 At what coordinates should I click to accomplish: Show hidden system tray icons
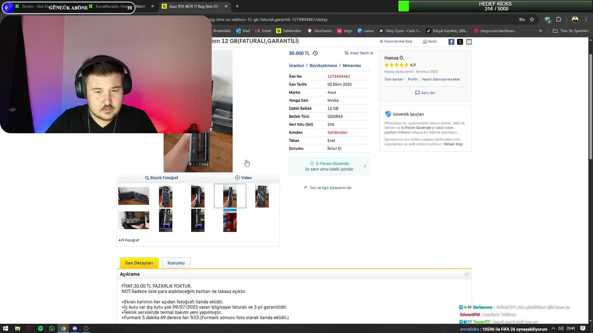(x=553, y=328)
